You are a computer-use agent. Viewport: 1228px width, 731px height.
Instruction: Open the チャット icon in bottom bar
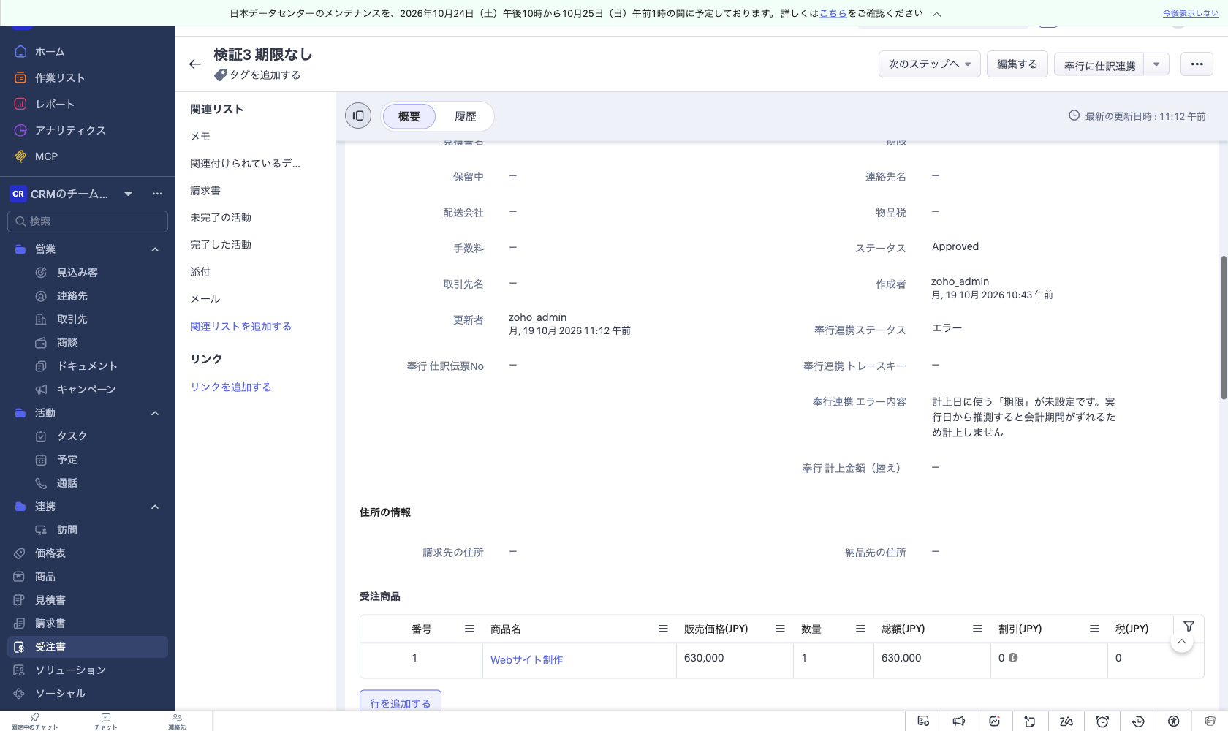(106, 721)
